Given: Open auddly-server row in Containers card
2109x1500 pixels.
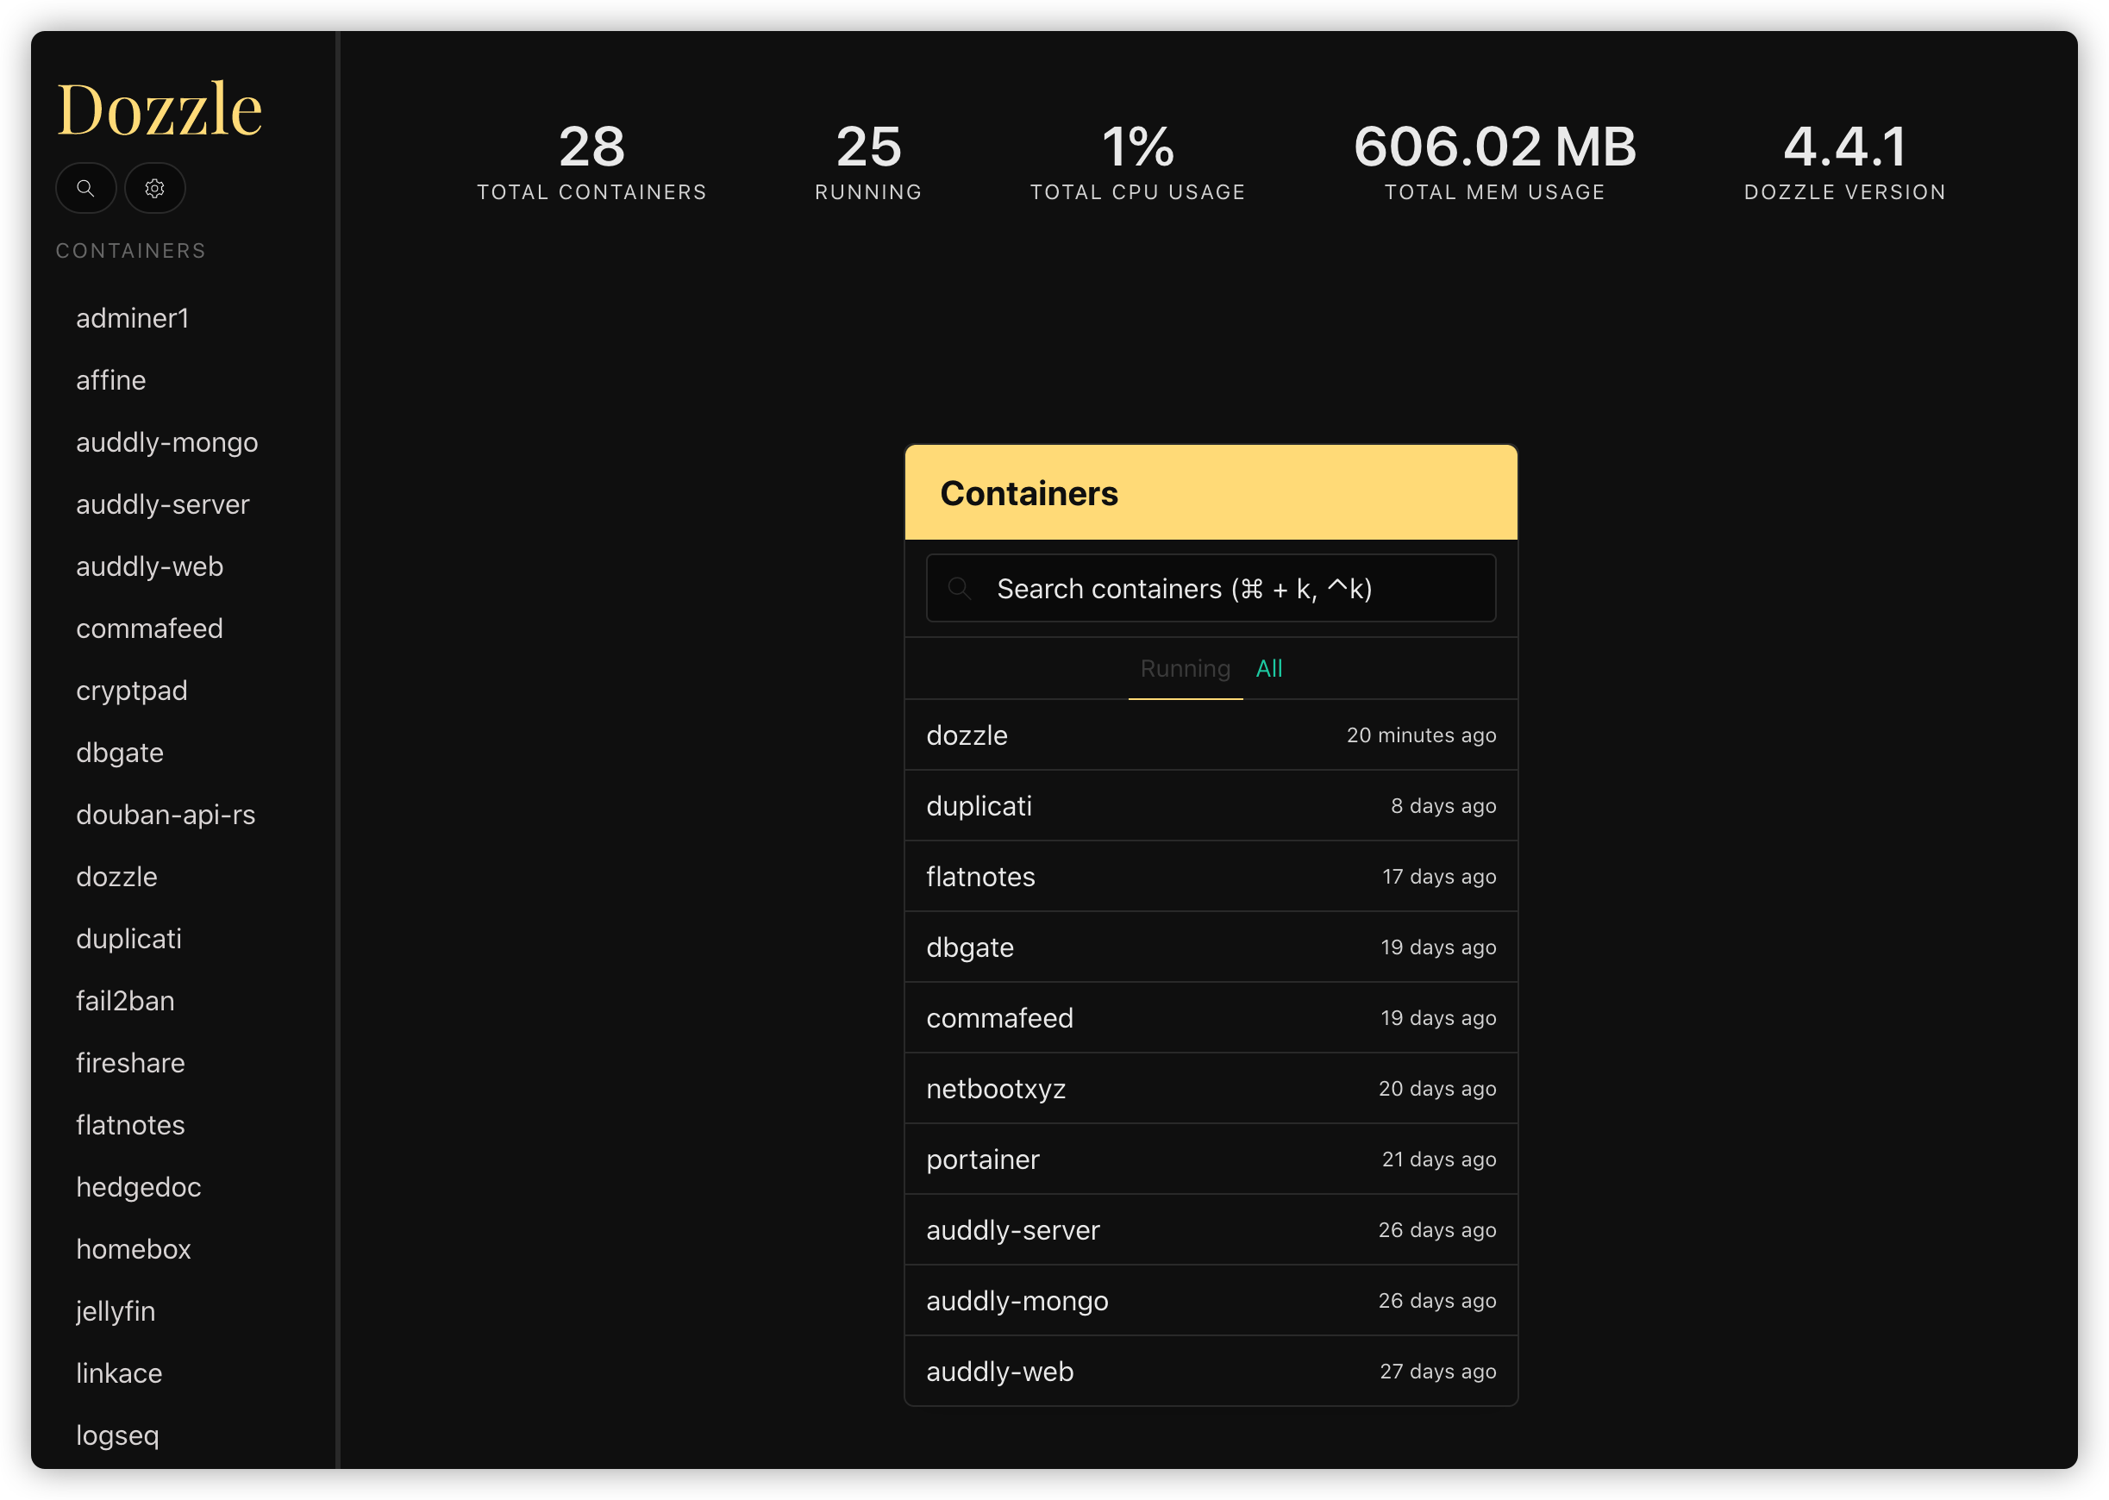Looking at the screenshot, I should (x=1211, y=1229).
